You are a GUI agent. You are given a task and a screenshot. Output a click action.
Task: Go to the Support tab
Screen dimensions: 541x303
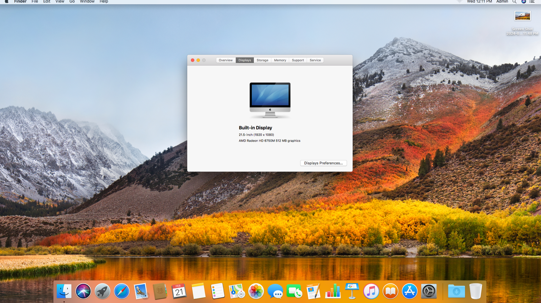(x=298, y=60)
